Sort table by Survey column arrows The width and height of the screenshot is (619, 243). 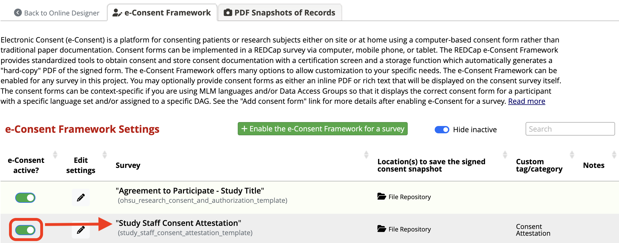point(366,154)
